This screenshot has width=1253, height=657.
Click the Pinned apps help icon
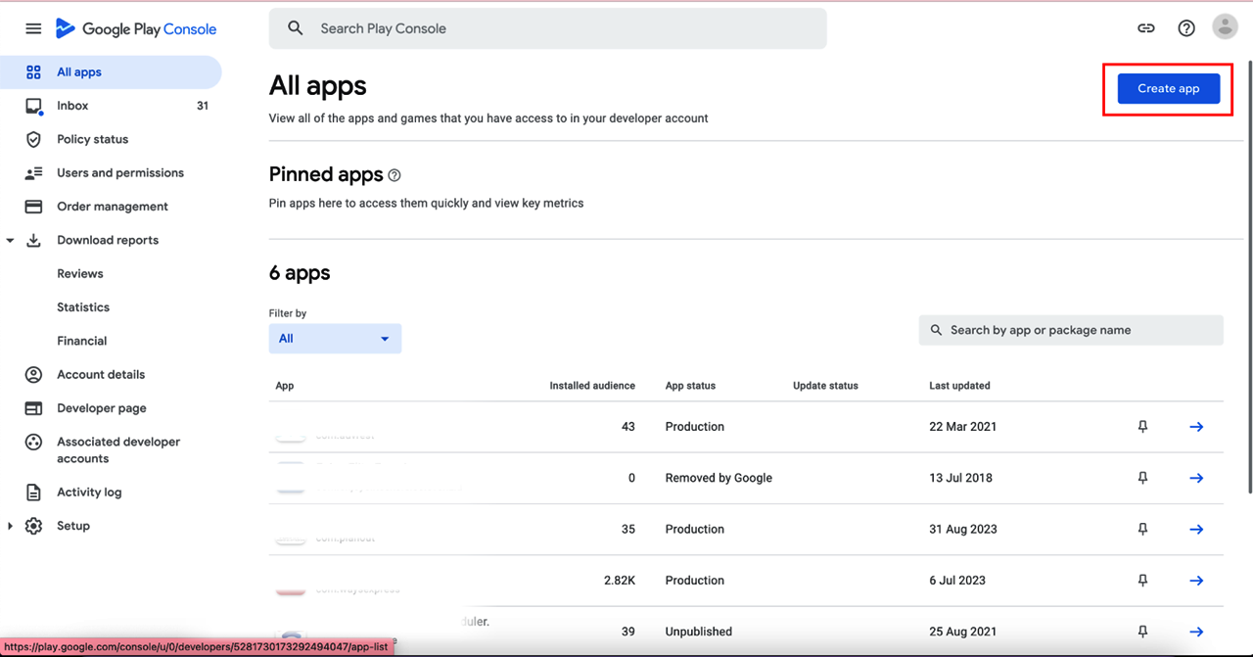(x=394, y=175)
